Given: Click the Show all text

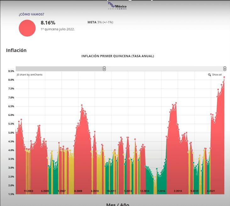Looking at the screenshot, I should click(x=217, y=75).
